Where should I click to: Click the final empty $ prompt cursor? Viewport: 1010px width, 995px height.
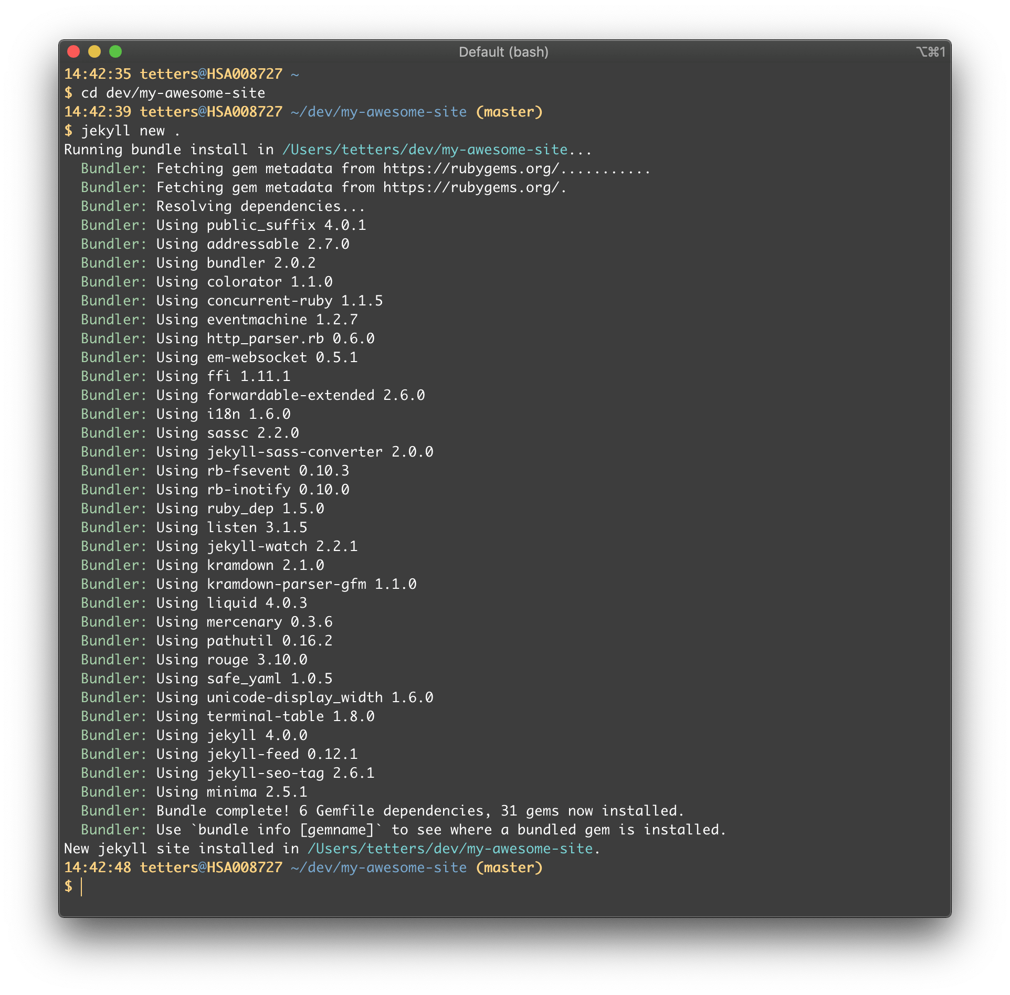81,887
